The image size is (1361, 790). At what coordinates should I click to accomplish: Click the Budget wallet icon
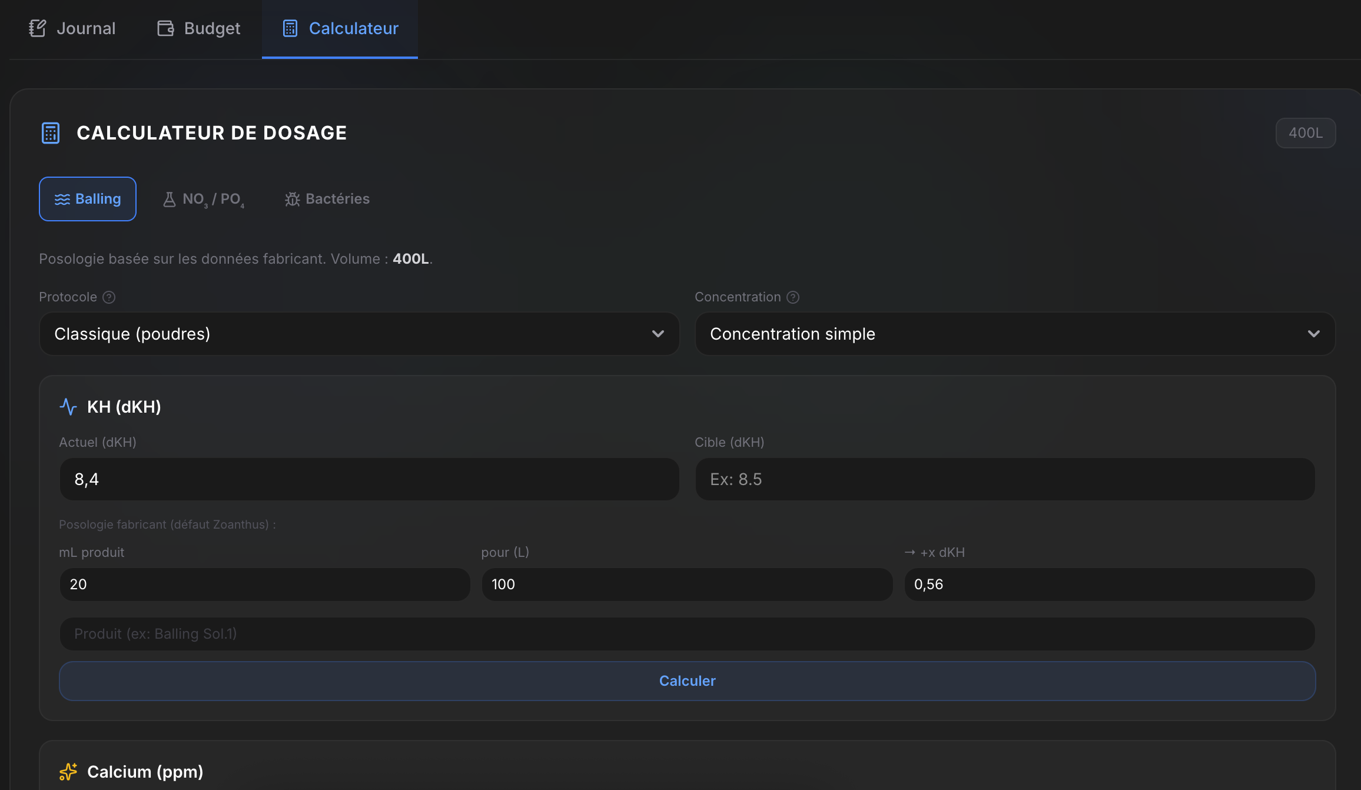(165, 28)
